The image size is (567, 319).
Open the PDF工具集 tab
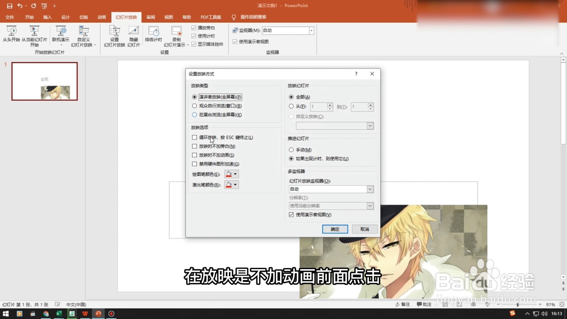[211, 17]
